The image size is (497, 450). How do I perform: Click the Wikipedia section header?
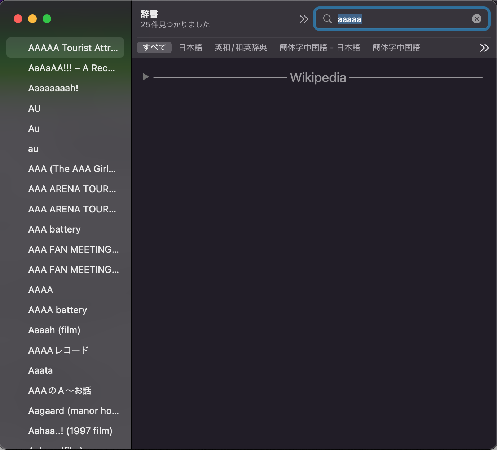(x=318, y=77)
